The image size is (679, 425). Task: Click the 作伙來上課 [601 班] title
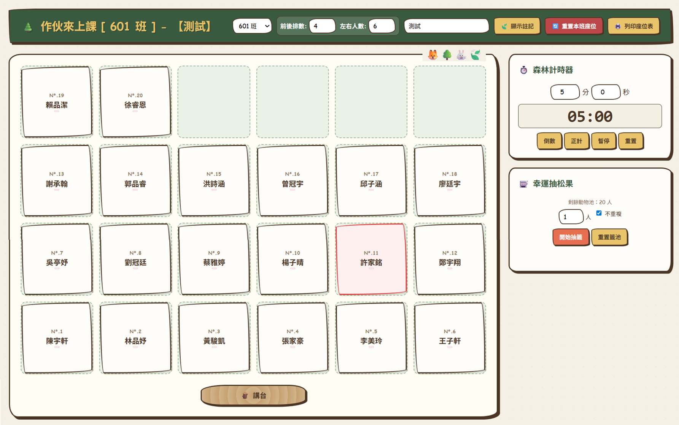tap(126, 27)
